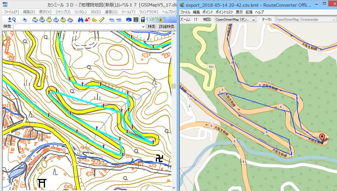Screen dimensions: 337x191
Task: Click the Kashmir 3D title bar app icon
Action: [5, 4]
